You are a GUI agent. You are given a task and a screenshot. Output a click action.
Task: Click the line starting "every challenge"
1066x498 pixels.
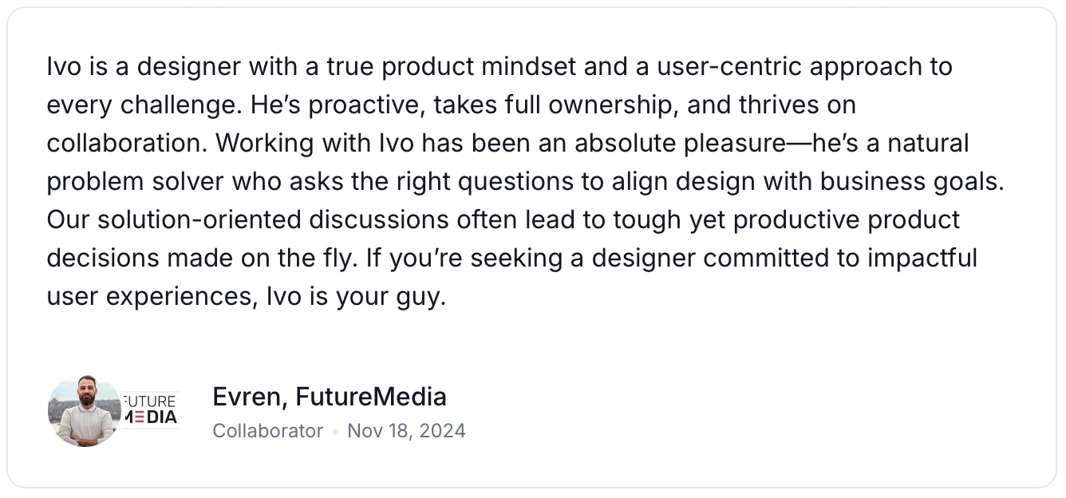pos(452,105)
